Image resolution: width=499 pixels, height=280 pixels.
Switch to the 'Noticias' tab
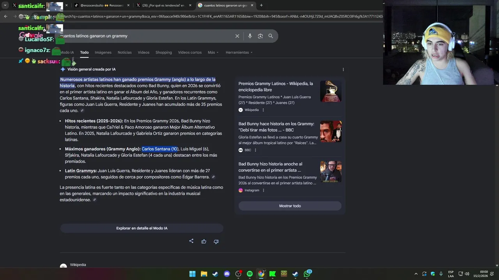point(125,52)
